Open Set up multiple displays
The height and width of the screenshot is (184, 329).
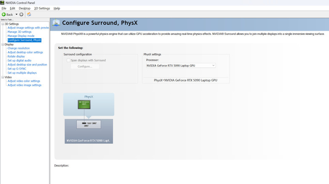coord(22,73)
